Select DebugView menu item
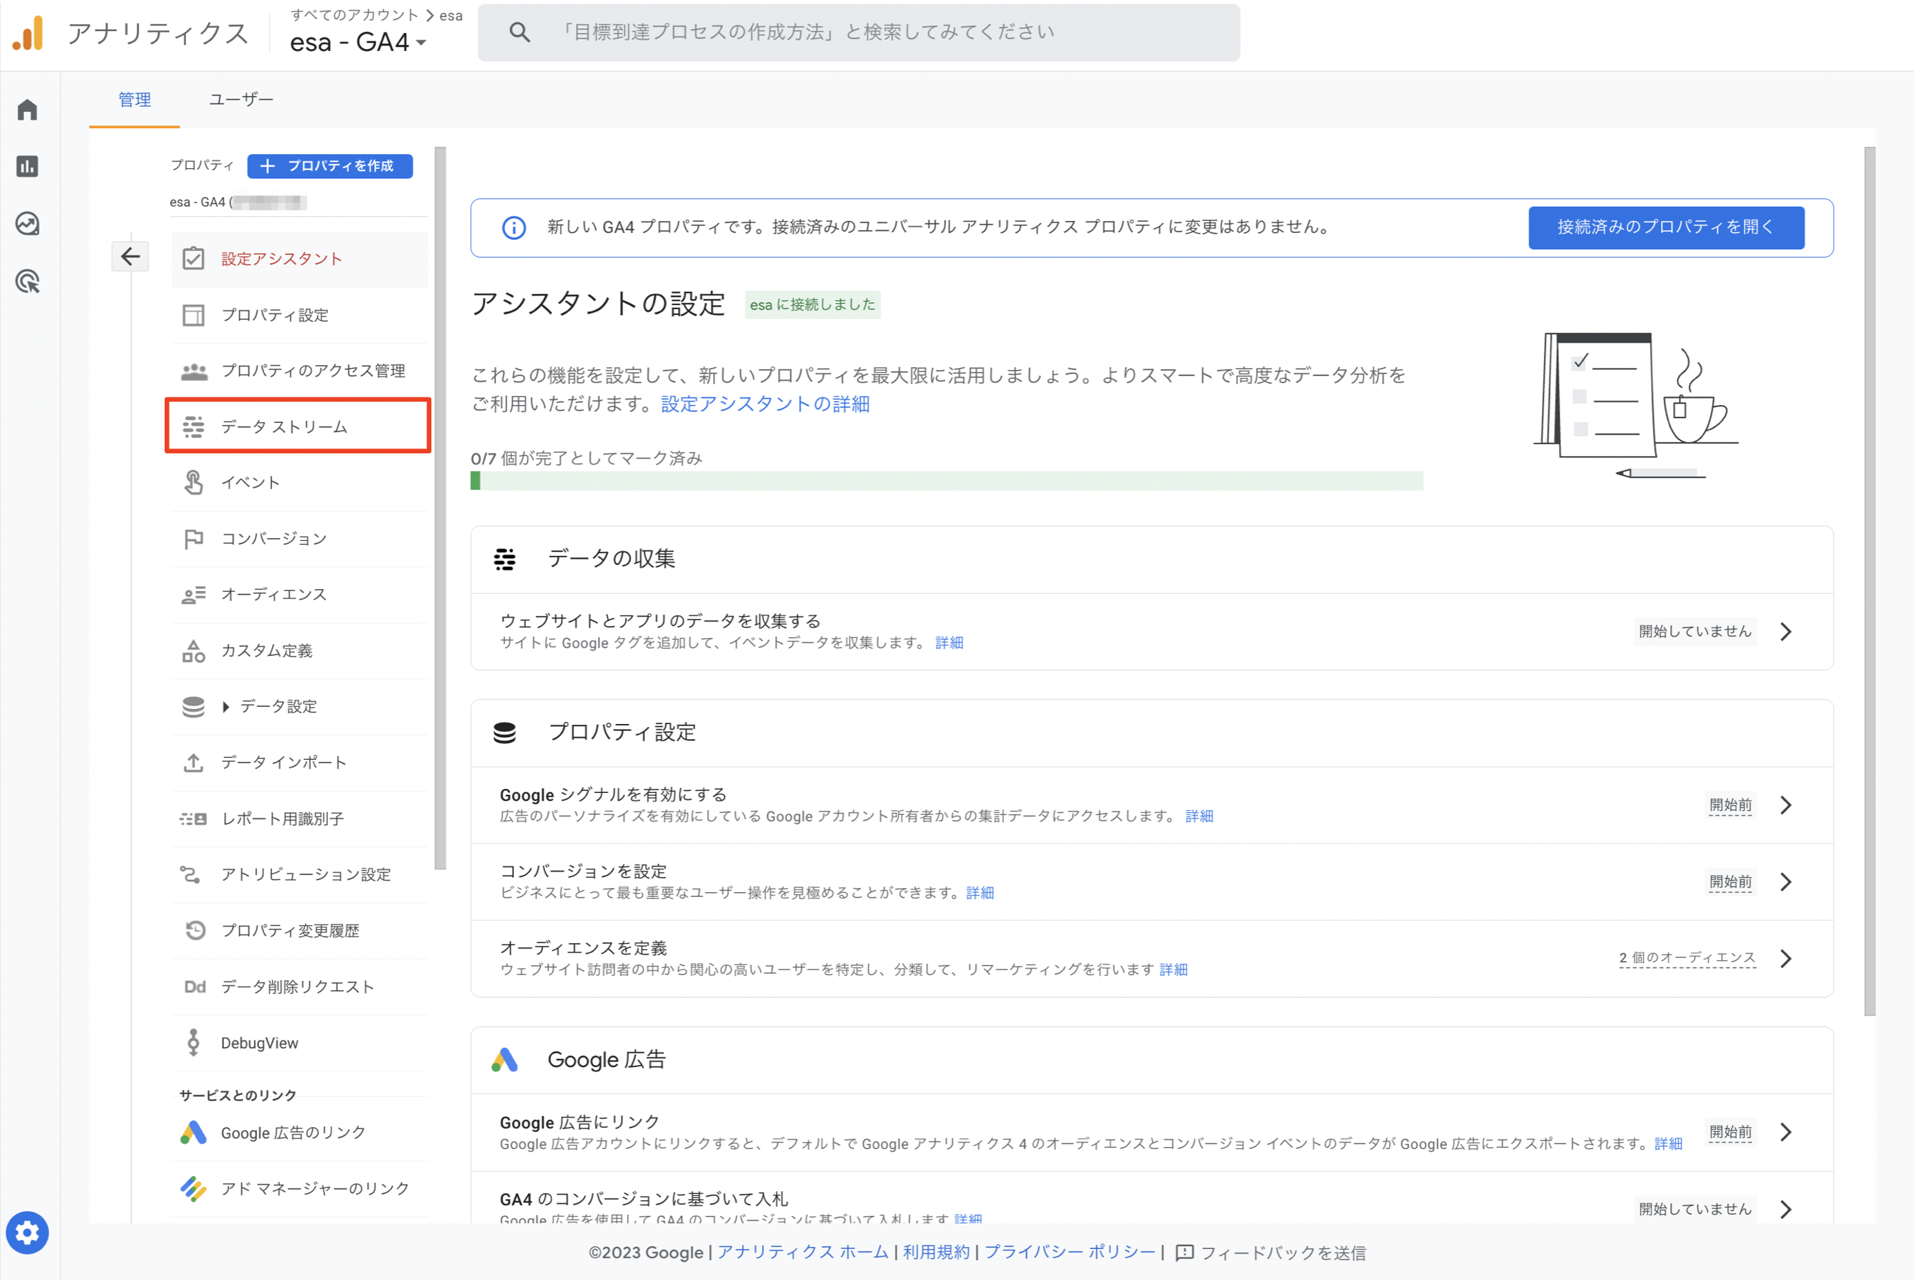Viewport: 1914px width, 1280px height. click(300, 1042)
